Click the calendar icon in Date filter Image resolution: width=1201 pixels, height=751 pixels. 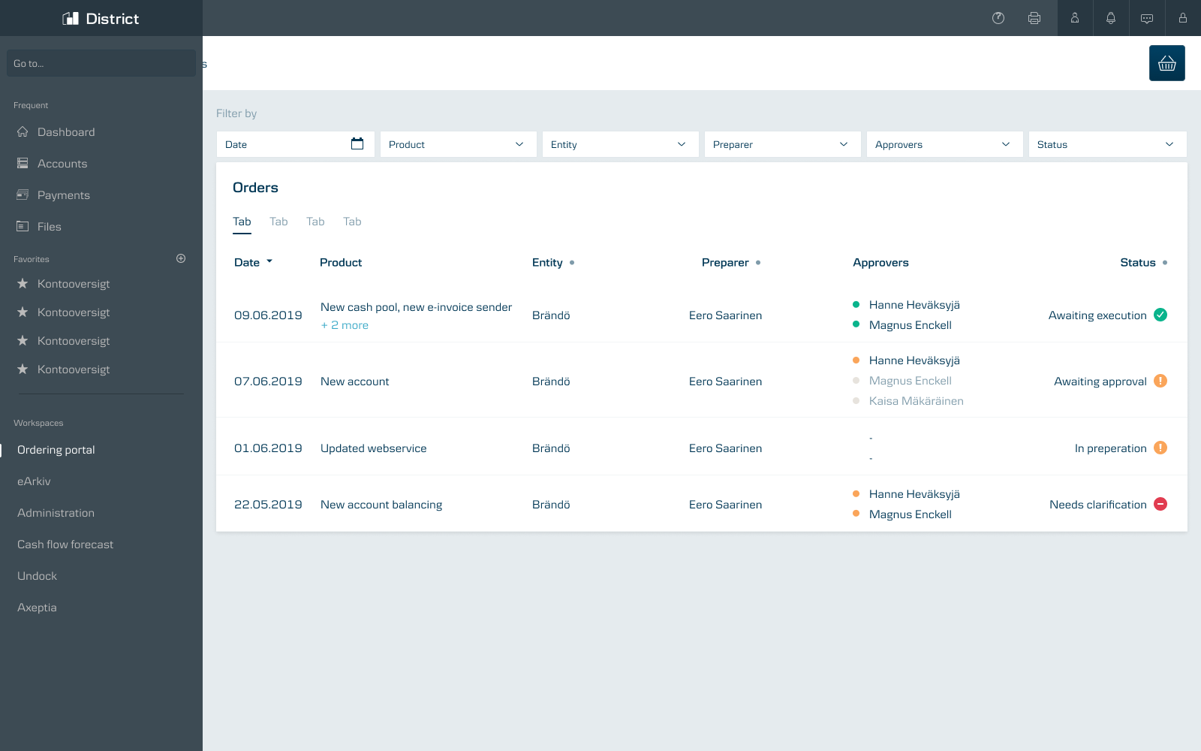click(x=357, y=143)
